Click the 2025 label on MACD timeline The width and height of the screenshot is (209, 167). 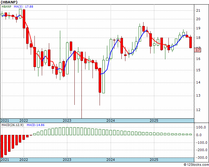154,160
